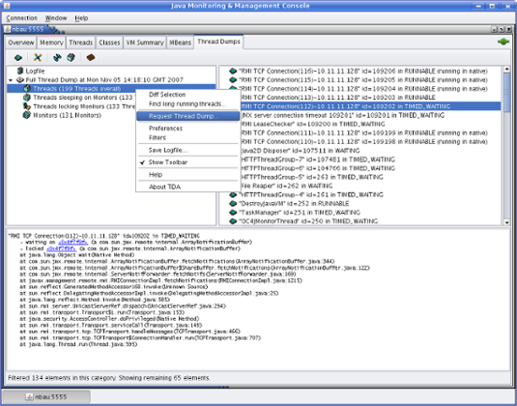Viewport: 517px width, 406px height.
Task: Click the Java icon in nbau:5555 frame title
Action: pos(8,29)
